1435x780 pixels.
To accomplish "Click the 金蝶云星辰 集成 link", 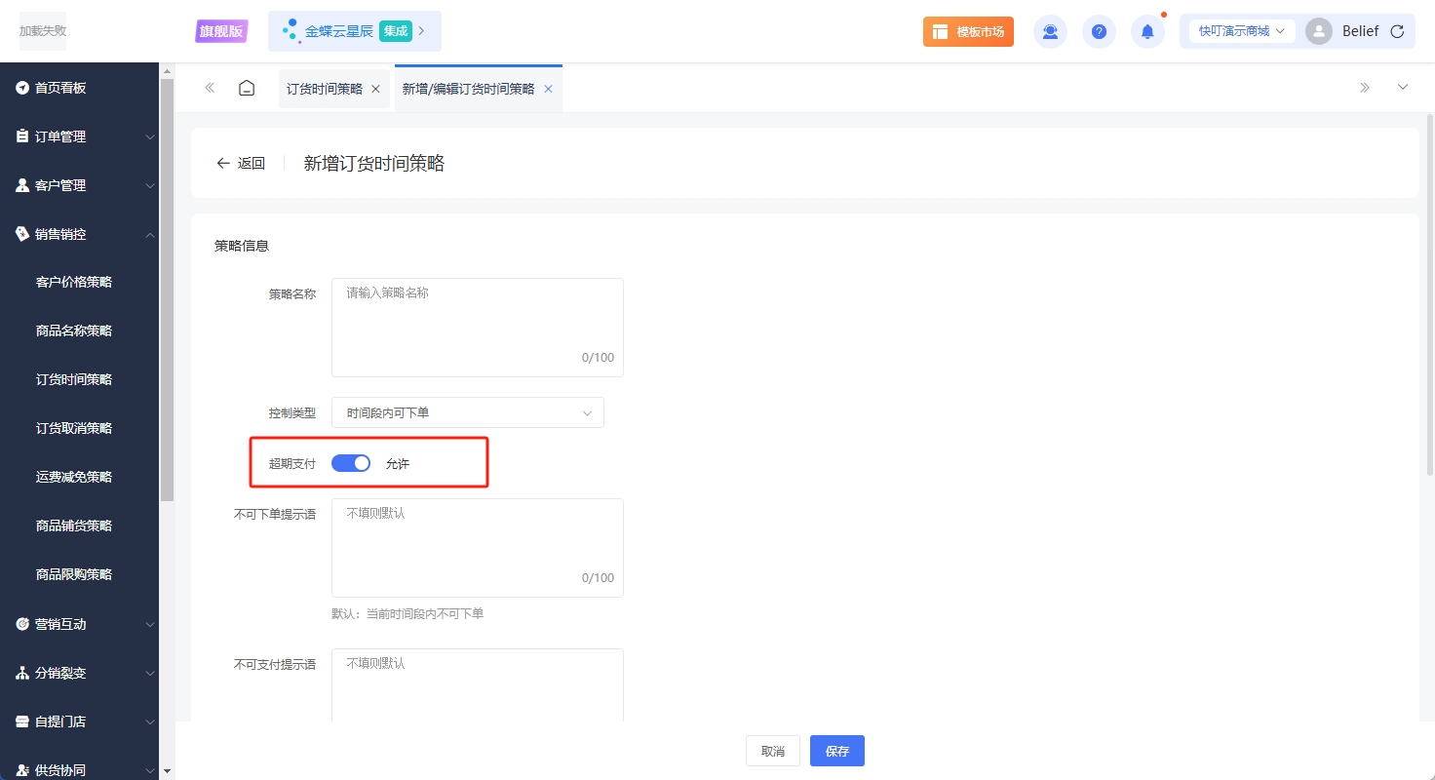I will click(355, 31).
